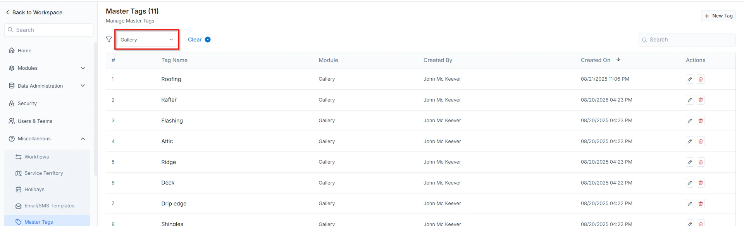The width and height of the screenshot is (744, 226).
Task: Select the Ridge tag name
Action: coord(169,162)
